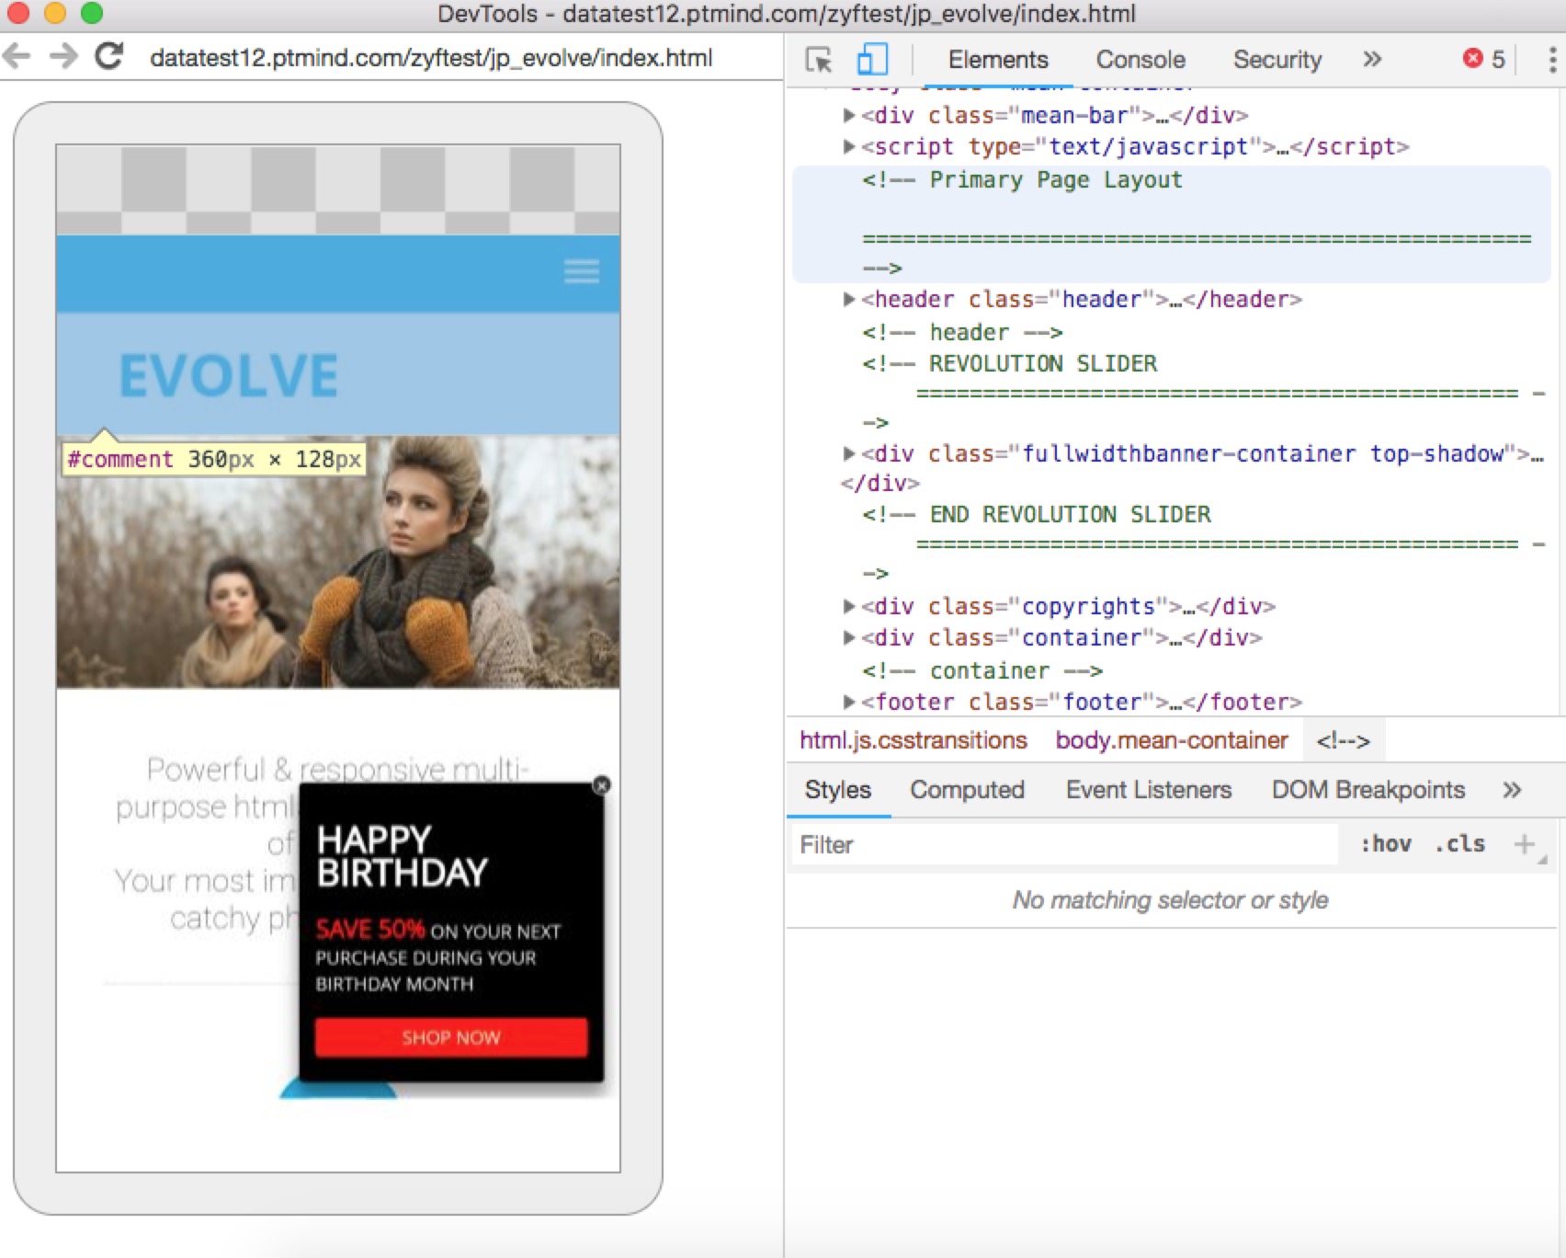Click the browser forward arrow
1566x1258 pixels.
click(62, 57)
